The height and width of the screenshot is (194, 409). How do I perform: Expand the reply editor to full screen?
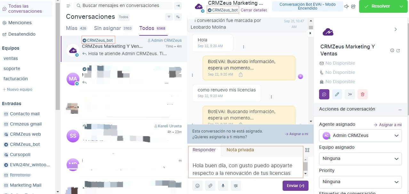coord(308,150)
